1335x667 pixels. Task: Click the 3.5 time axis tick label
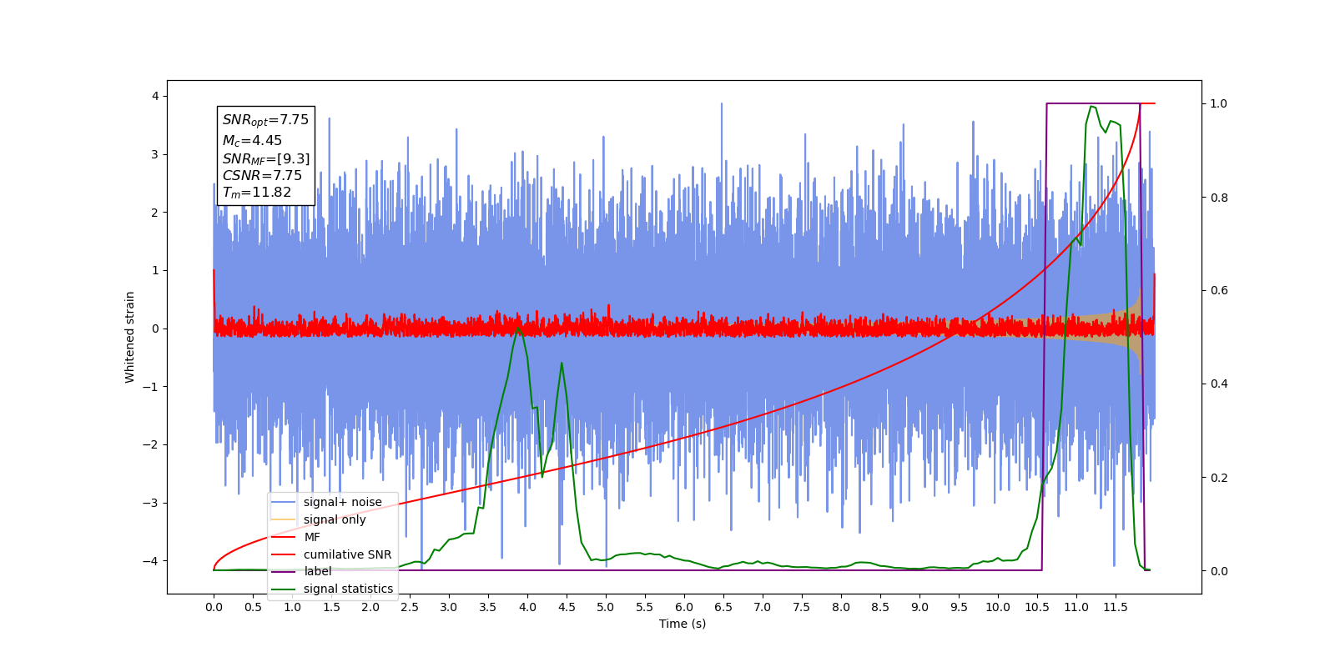488,607
